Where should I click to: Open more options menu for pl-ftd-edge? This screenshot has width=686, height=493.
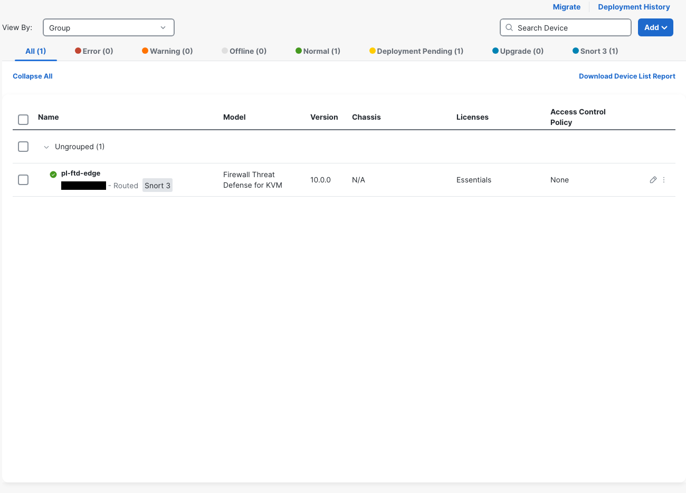(x=664, y=180)
